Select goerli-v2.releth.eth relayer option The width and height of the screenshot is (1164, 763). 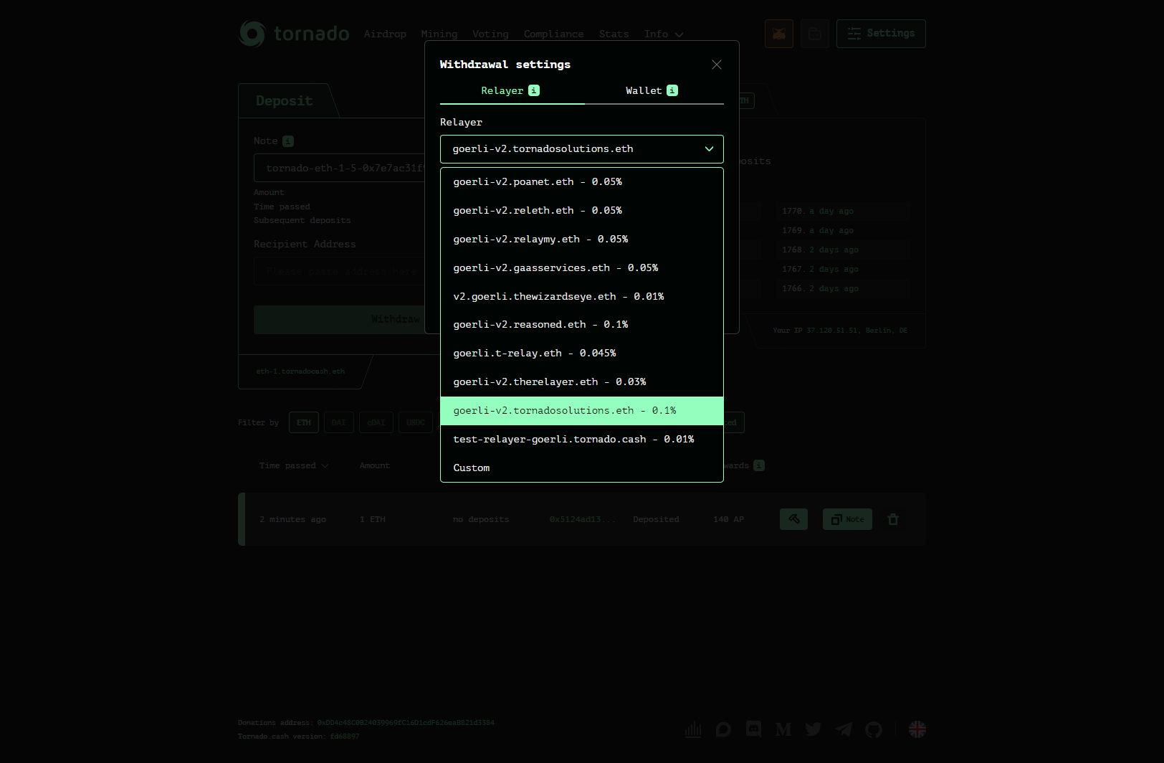pyautogui.click(x=582, y=211)
